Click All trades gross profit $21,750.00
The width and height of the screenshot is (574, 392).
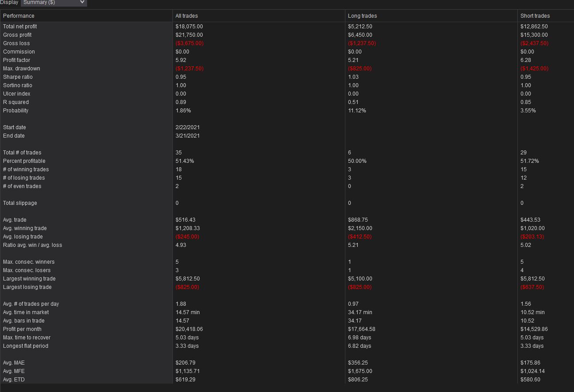pyautogui.click(x=189, y=35)
